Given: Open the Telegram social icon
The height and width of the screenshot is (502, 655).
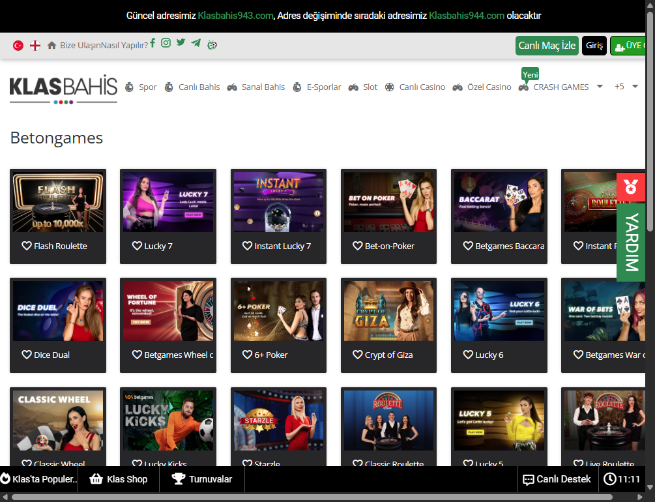Looking at the screenshot, I should pyautogui.click(x=196, y=43).
